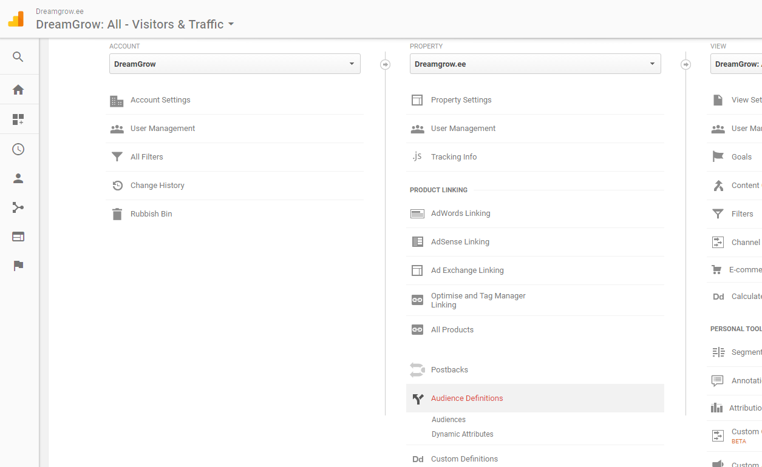Open Customisation dashboard icon in sidebar

(18, 119)
